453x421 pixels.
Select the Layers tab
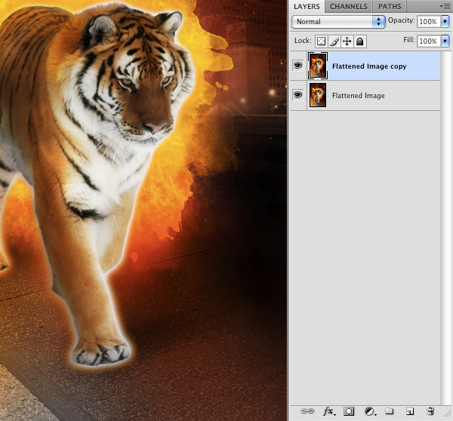click(307, 6)
